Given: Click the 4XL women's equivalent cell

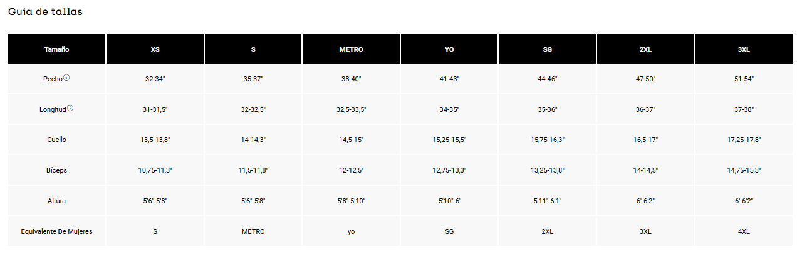Looking at the screenshot, I should point(744,231).
